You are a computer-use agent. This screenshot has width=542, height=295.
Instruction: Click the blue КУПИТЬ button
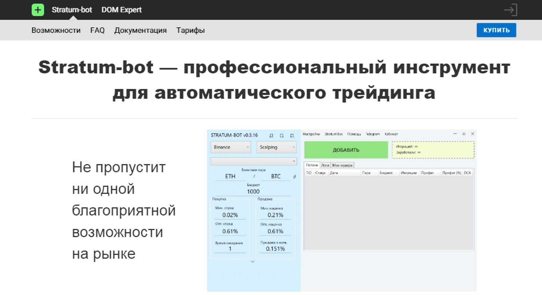496,30
